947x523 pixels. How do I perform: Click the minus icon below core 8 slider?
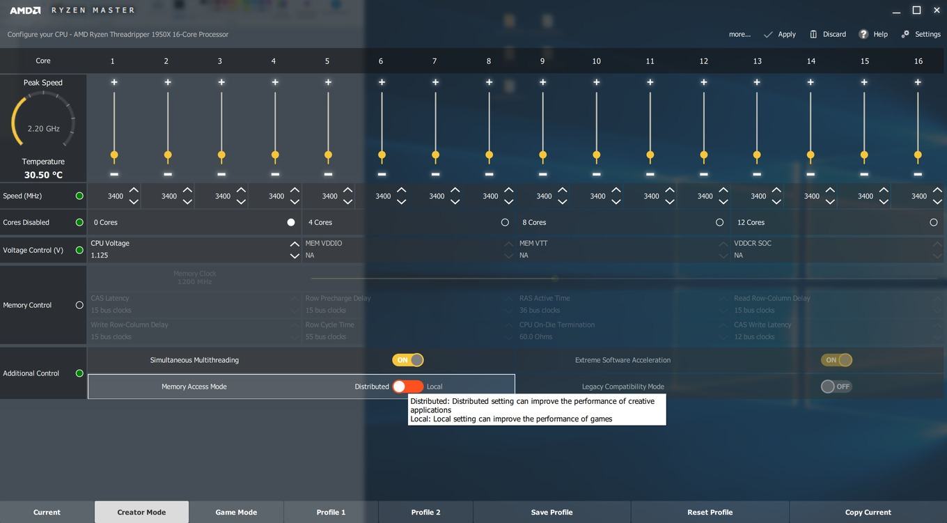coord(489,174)
